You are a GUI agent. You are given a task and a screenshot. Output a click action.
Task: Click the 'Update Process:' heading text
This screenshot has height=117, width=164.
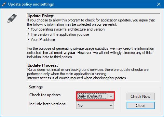43,65
